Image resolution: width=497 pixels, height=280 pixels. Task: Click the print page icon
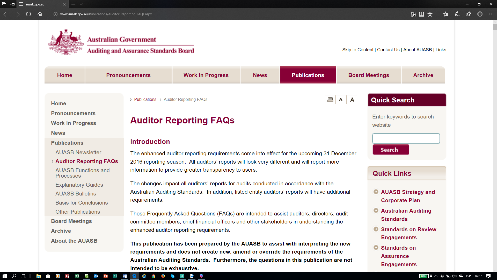point(330,100)
